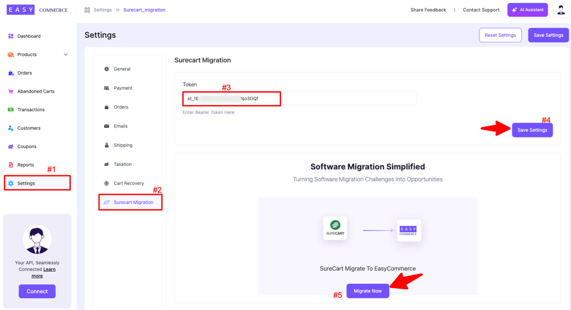Click the breadcrumb grid icon beside Settings
571x310 pixels.
coord(87,10)
